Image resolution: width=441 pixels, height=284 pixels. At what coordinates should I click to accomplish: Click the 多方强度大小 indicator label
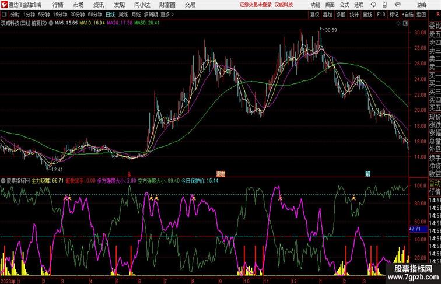point(117,181)
